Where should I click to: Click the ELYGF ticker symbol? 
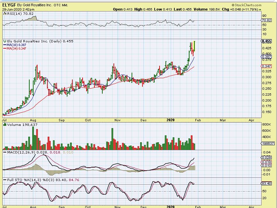click(x=9, y=5)
